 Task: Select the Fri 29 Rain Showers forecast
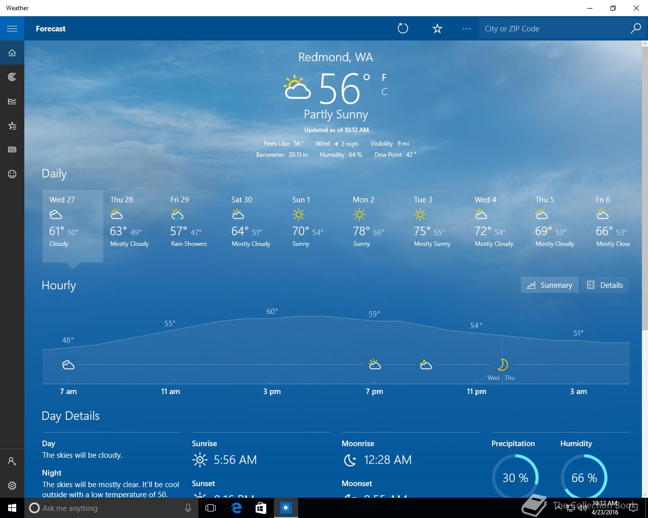[x=194, y=226]
